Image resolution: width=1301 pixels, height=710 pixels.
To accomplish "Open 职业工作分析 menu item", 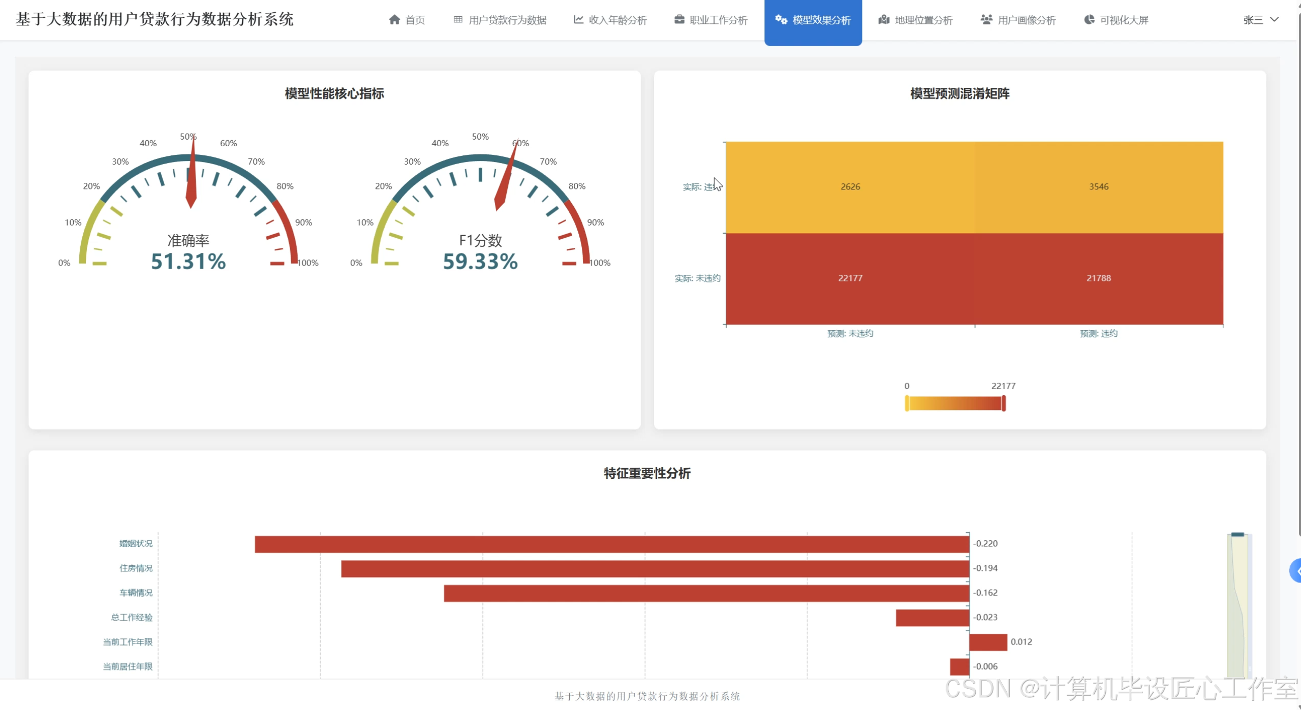I will pyautogui.click(x=711, y=20).
